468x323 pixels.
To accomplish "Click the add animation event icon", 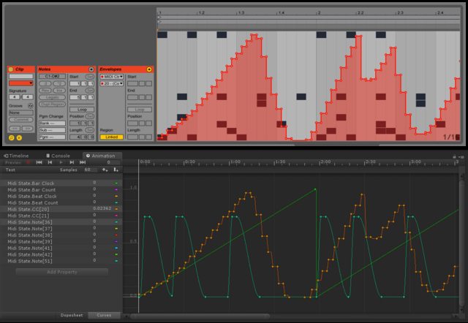I will point(115,170).
